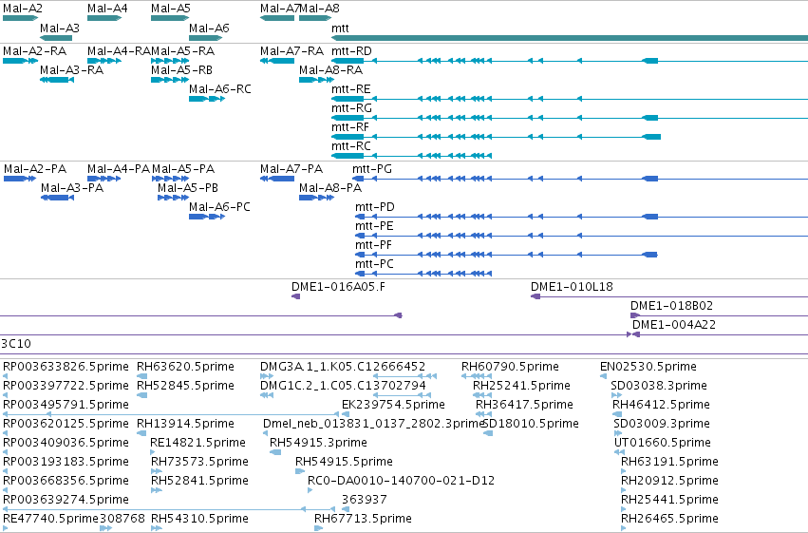808x533 pixels.
Task: Select EST label RC0-DA0010-140700-021-D12
Action: [401, 482]
